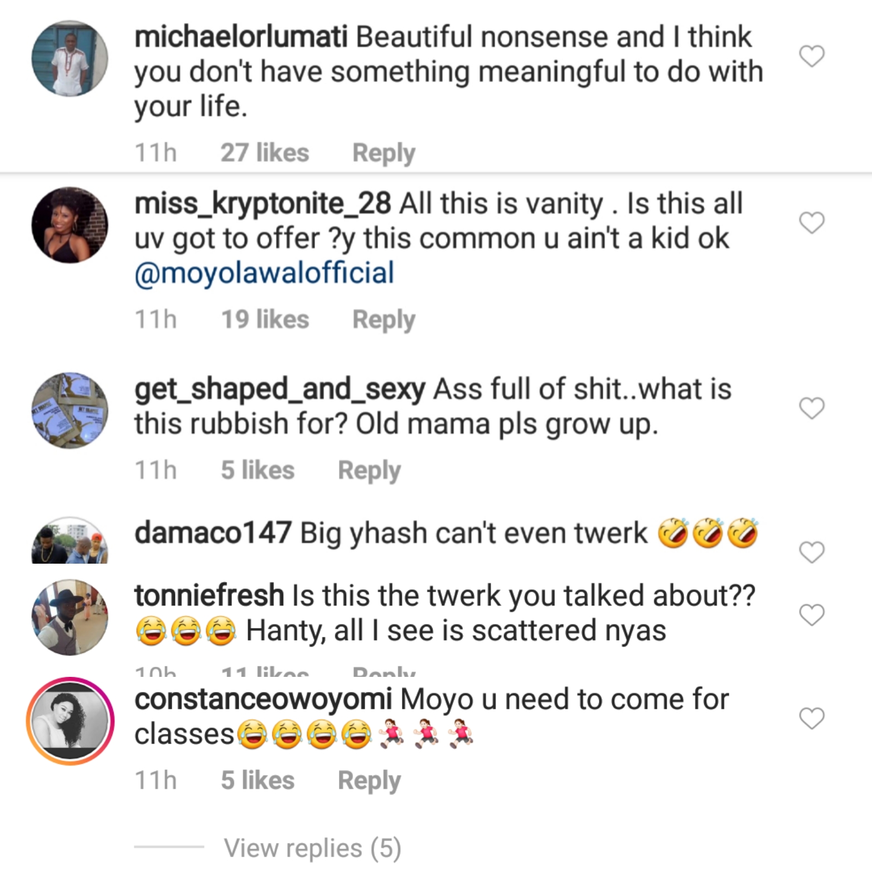The width and height of the screenshot is (872, 872).
Task: Open the get_shaped_and_sexy username link
Action: (280, 389)
